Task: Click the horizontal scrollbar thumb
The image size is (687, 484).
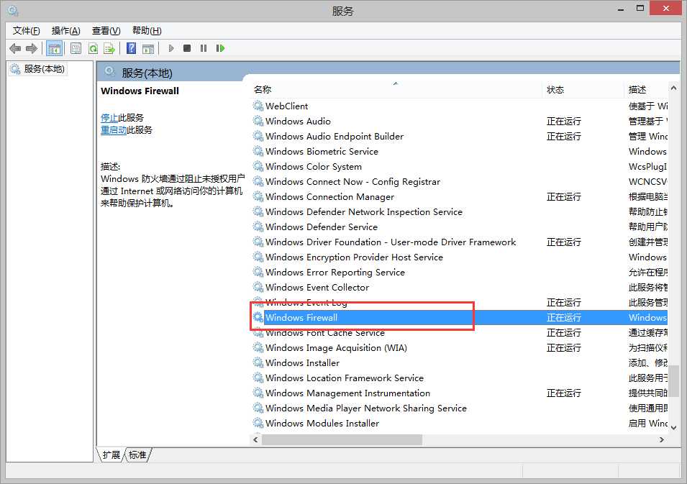Action: [342, 439]
